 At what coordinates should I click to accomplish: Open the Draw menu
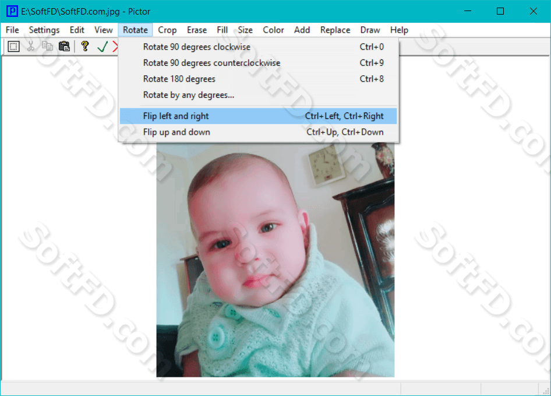(370, 30)
